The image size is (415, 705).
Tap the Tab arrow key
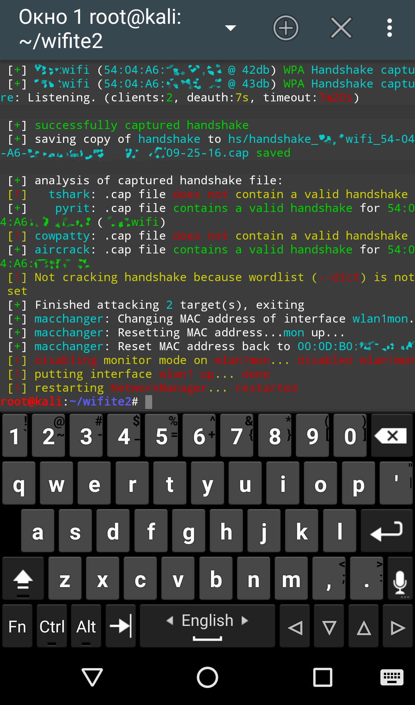click(x=121, y=626)
